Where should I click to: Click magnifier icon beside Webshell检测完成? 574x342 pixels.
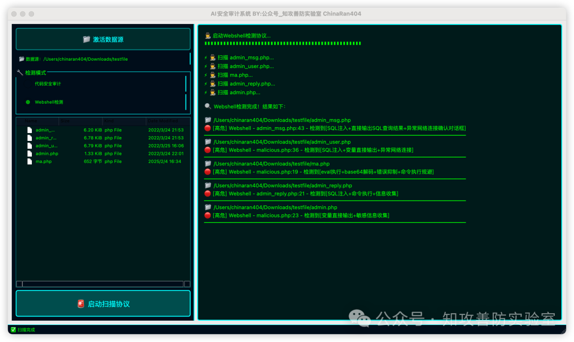click(x=208, y=106)
